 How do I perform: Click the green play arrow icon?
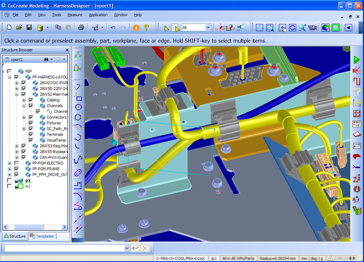click(356, 59)
